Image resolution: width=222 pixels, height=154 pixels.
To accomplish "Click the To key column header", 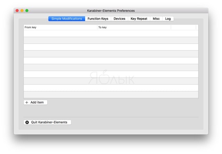I will (134, 27).
